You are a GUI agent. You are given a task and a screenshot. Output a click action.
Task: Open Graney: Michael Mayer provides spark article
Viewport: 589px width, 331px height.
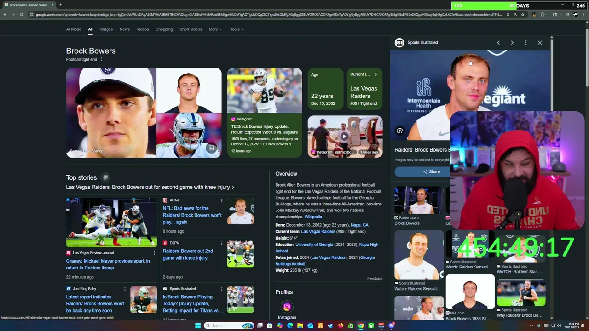click(108, 264)
